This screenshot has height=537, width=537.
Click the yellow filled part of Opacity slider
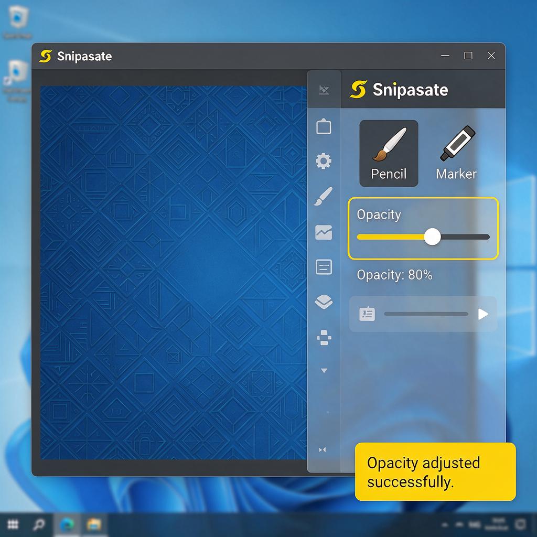pyautogui.click(x=390, y=237)
